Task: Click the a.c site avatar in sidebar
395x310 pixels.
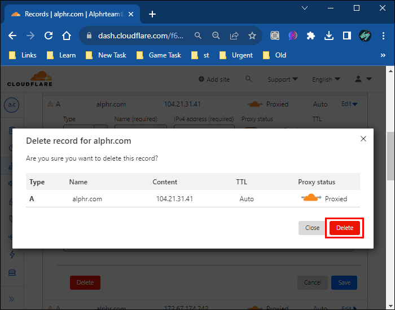Action: pos(12,105)
